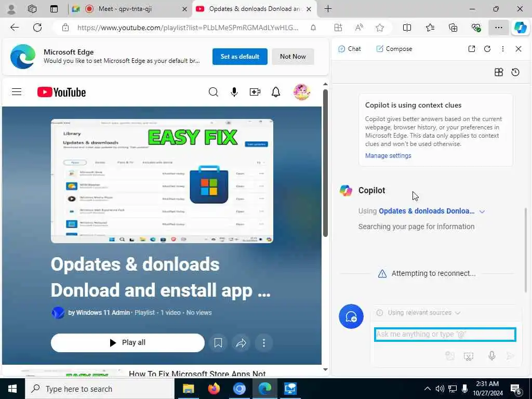Open the YouTube hamburger guide menu
The width and height of the screenshot is (532, 399).
pyautogui.click(x=17, y=92)
